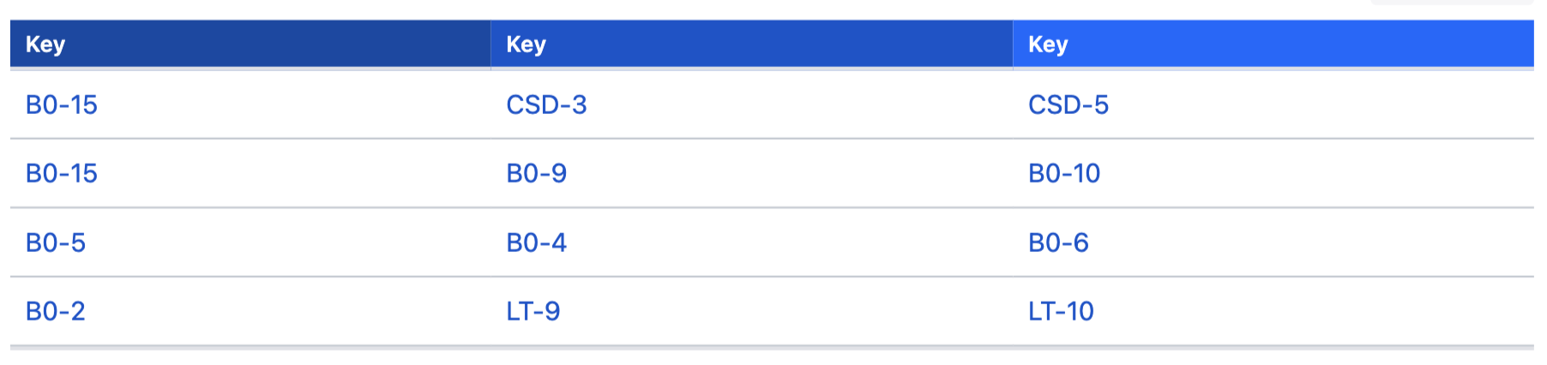Select the LT-10 link
The image size is (1547, 365).
(x=1061, y=311)
